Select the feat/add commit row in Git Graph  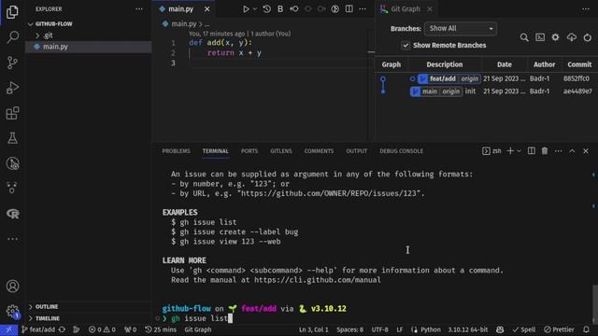coord(486,78)
